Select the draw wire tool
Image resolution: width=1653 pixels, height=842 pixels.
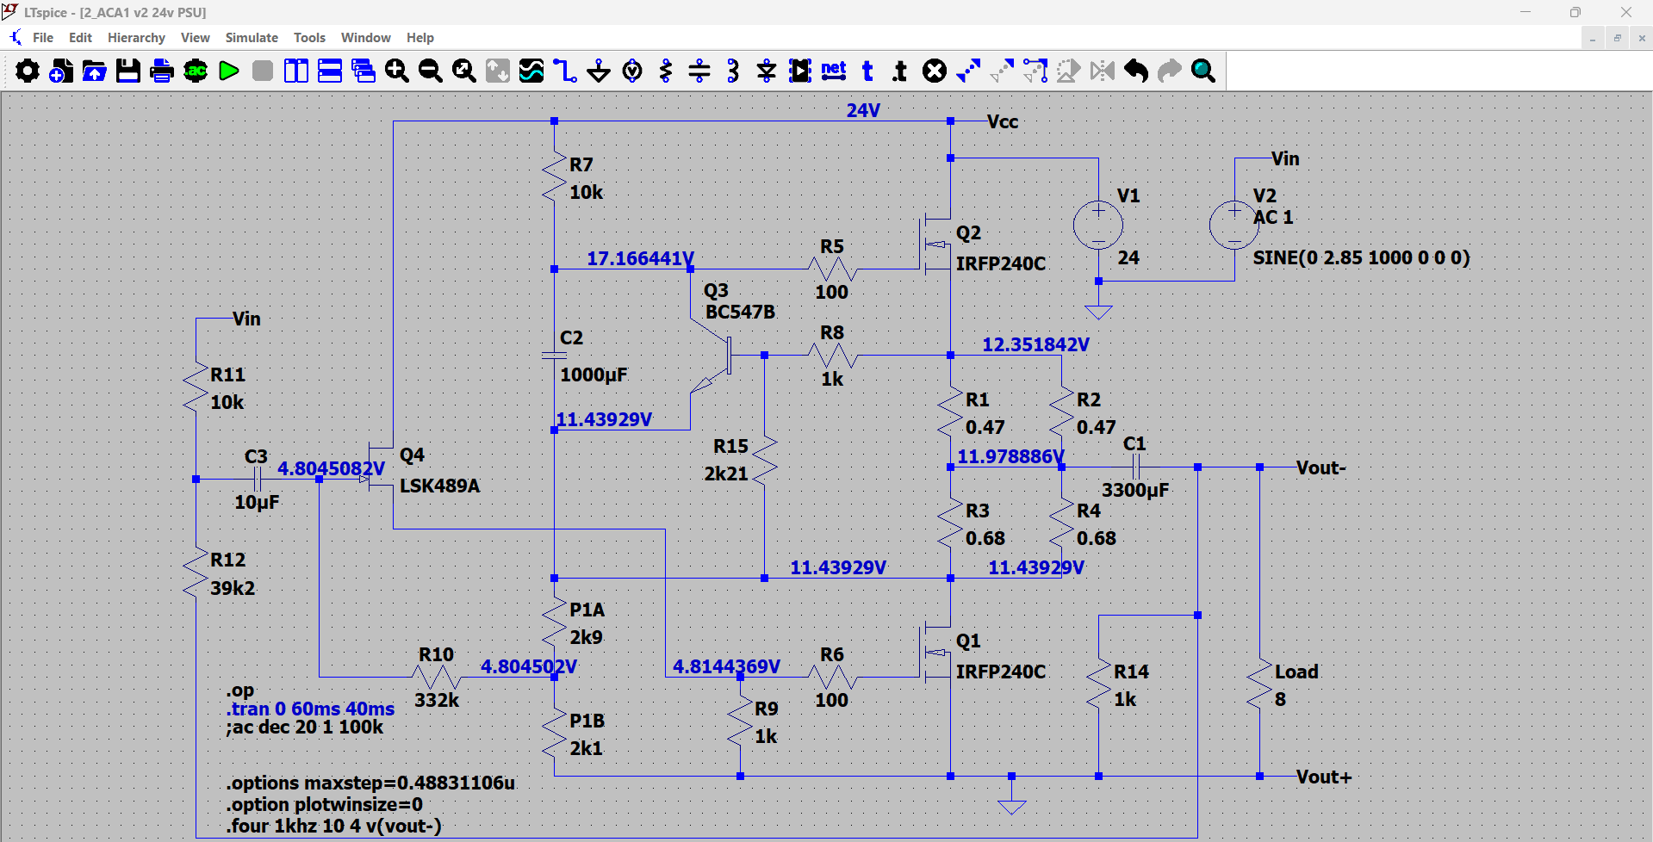[x=565, y=71]
